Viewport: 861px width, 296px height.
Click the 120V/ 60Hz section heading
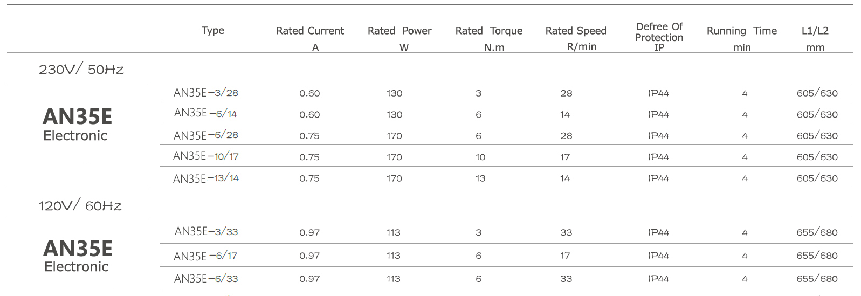80,205
